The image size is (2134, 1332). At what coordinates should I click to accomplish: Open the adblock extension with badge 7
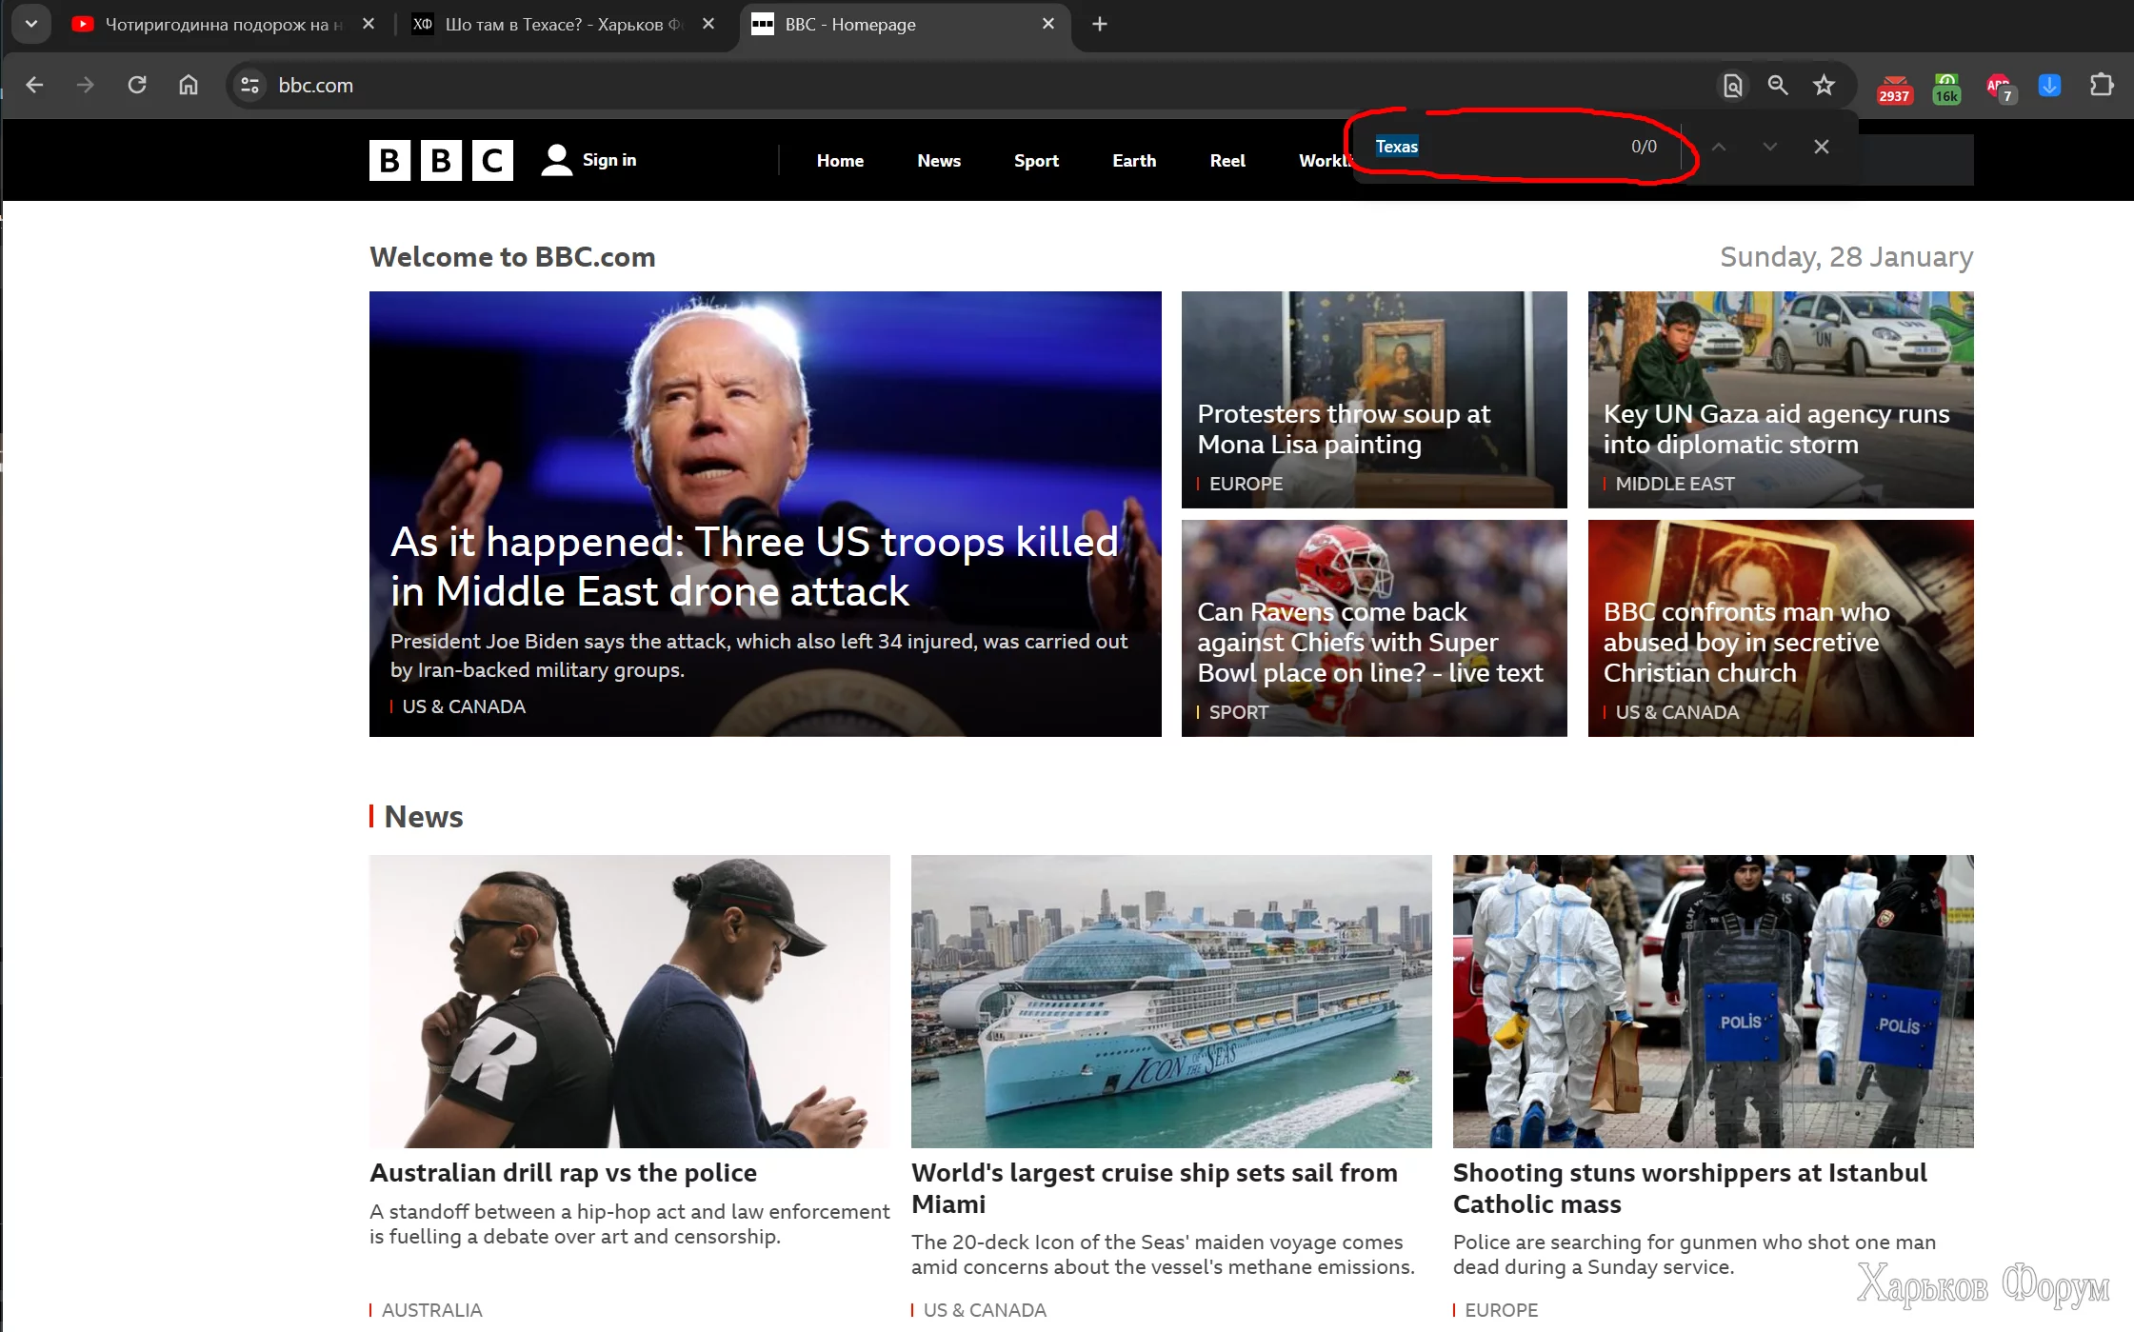point(2000,89)
